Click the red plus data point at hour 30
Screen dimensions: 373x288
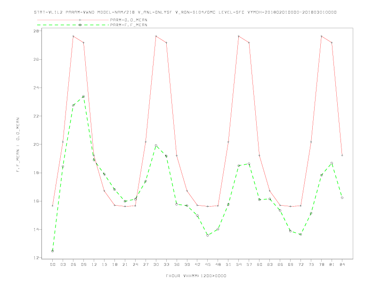pyautogui.click(x=156, y=36)
